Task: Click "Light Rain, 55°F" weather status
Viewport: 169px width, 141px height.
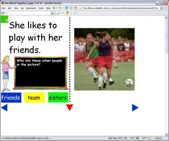Action: (x=115, y=138)
